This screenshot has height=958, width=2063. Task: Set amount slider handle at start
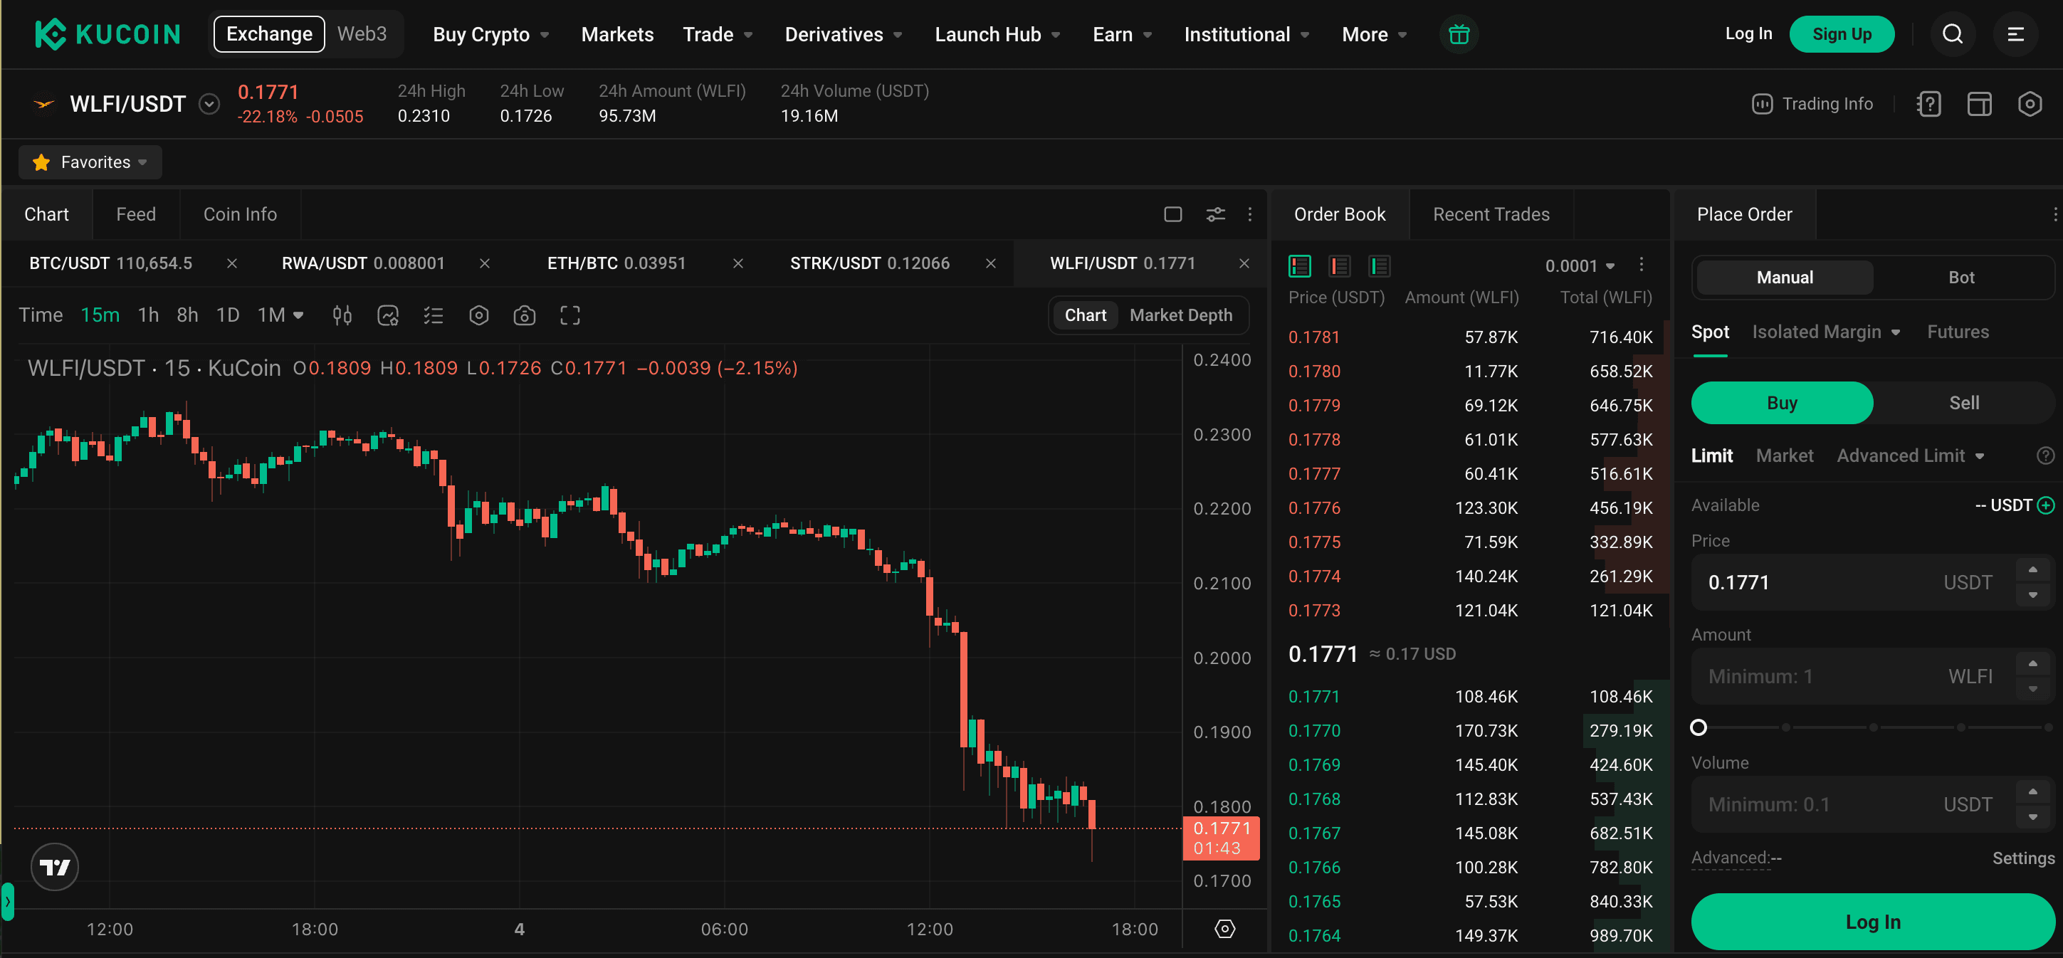[1698, 727]
